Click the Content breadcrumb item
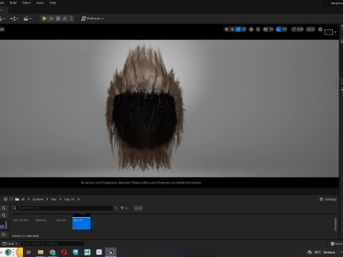Screen dimensions: 343x257 tap(38, 199)
